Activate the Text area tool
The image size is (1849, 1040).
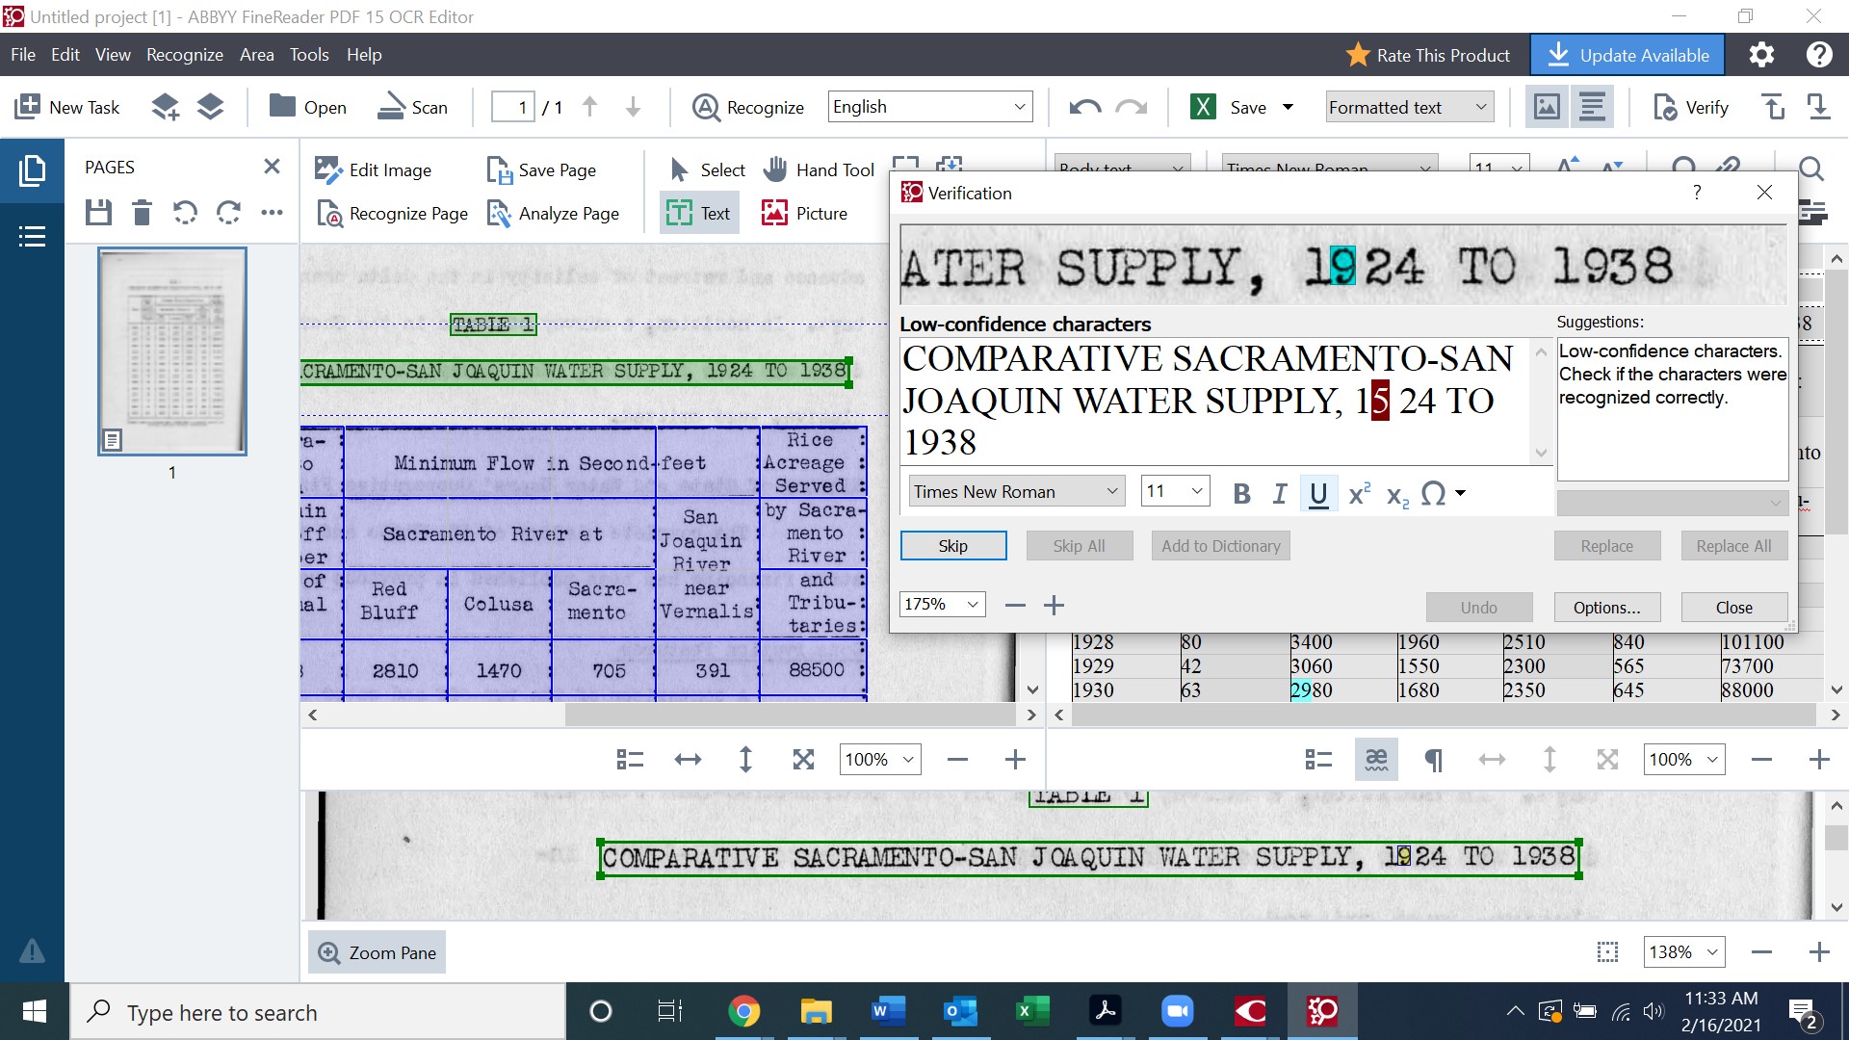coord(698,213)
